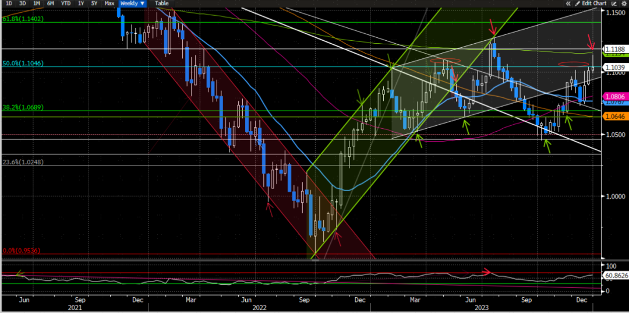Collapse toolbar with double chevron icon
Image resolution: width=629 pixels, height=313 pixels.
(568, 3)
